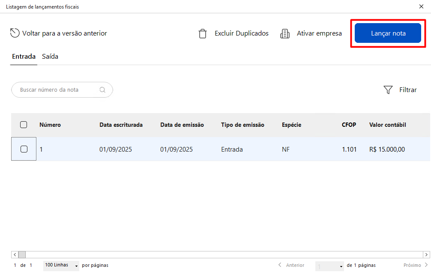Click the 01/09/2025 Data de emissão cell
The width and height of the screenshot is (431, 272).
tap(177, 149)
